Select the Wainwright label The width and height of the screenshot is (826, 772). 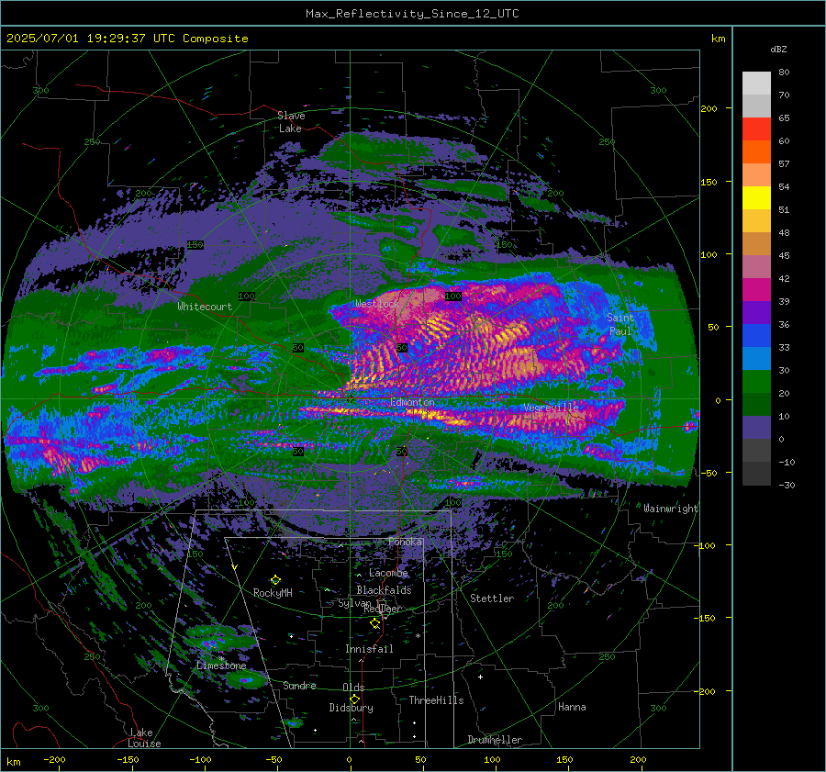point(671,509)
